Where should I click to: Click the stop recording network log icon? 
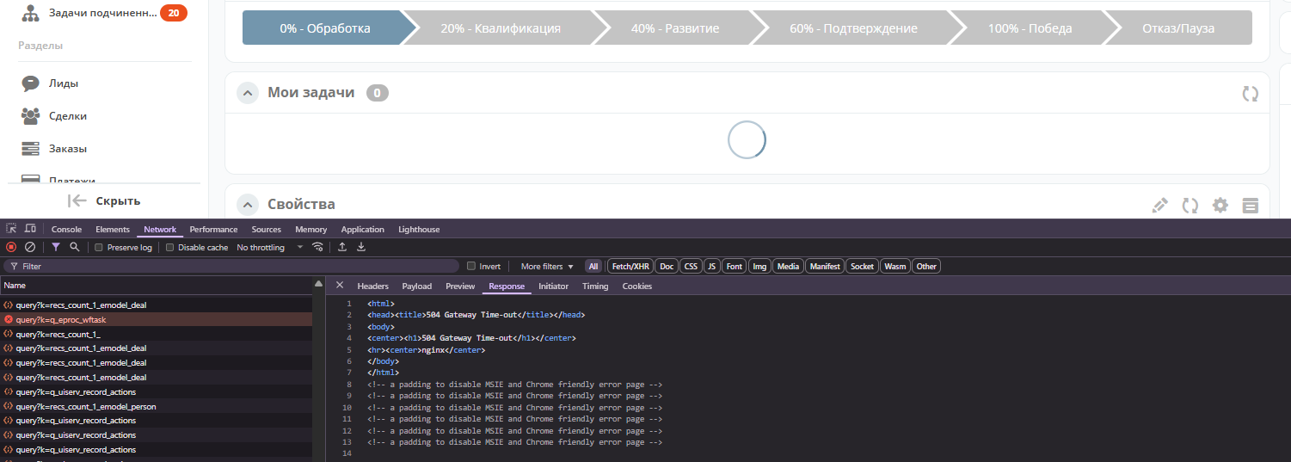pos(11,247)
